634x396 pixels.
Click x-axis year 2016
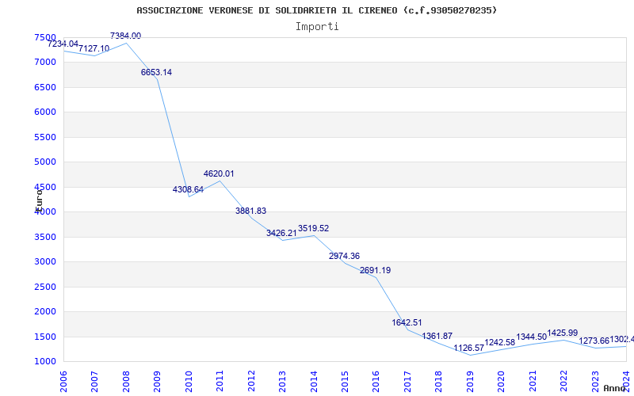coord(376,381)
